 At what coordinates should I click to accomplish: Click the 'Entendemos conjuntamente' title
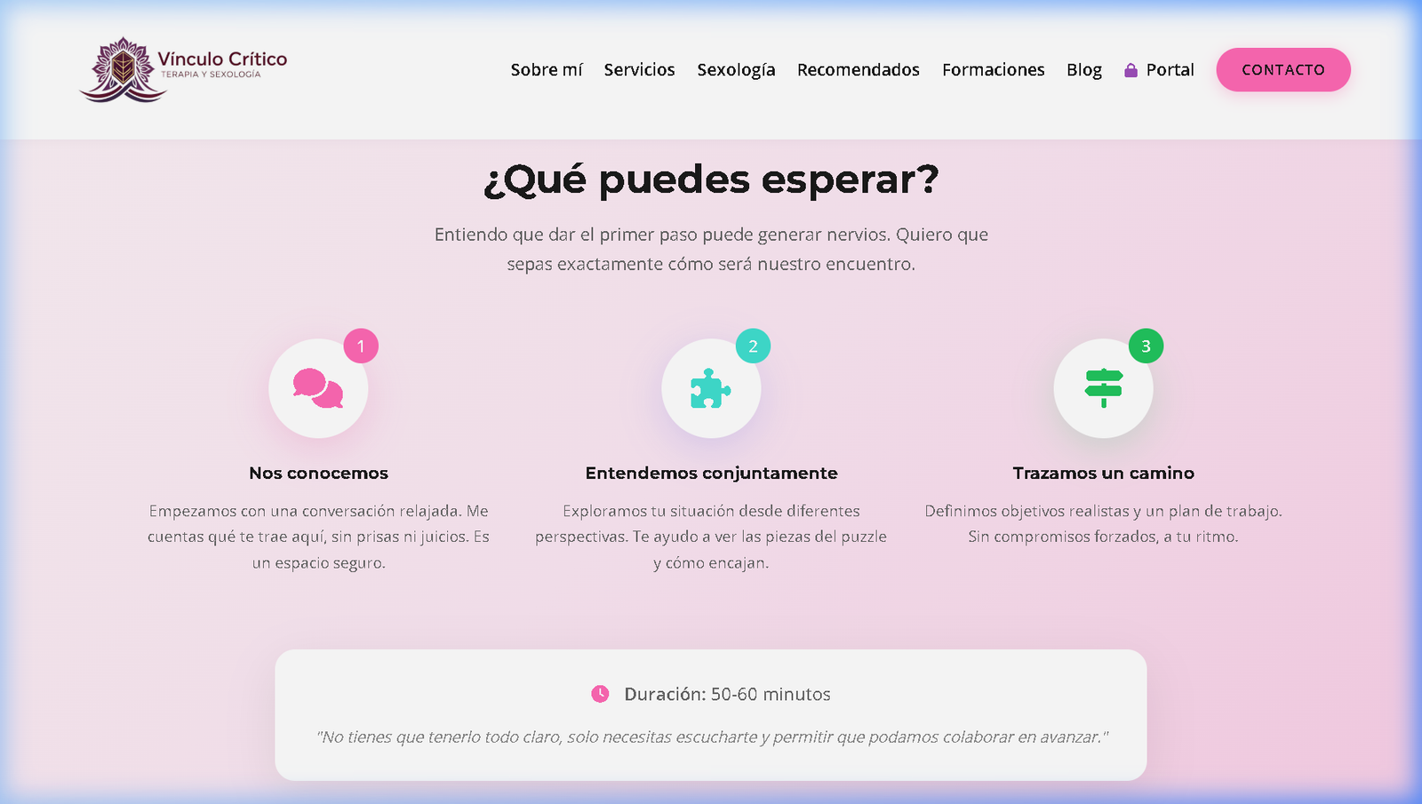click(711, 473)
